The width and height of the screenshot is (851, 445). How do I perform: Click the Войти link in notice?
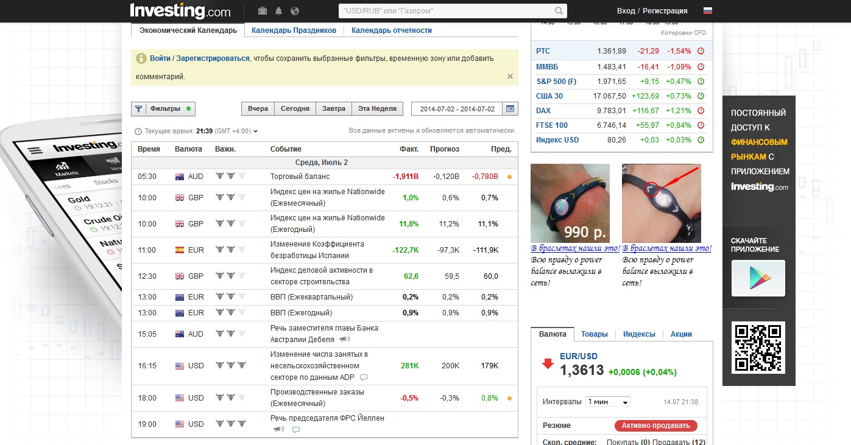click(x=160, y=58)
